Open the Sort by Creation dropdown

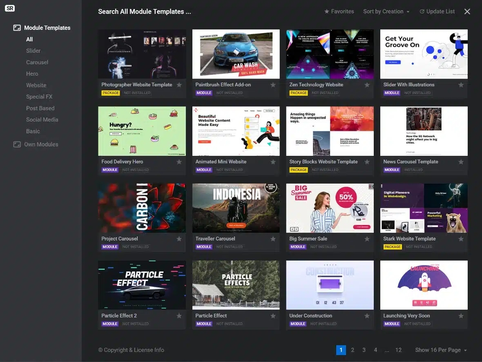click(386, 11)
